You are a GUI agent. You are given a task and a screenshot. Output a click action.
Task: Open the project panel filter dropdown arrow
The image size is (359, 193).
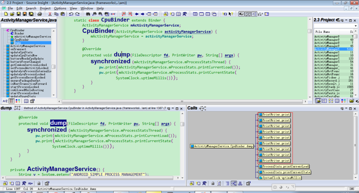tap(355, 26)
